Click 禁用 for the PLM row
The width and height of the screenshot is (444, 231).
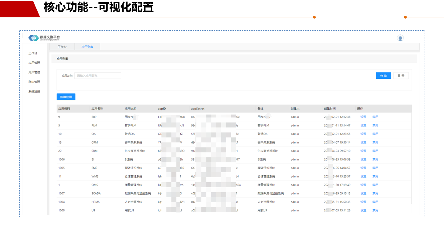pyautogui.click(x=375, y=126)
